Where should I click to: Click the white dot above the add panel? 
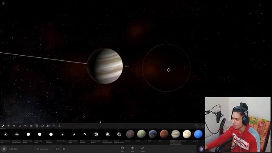point(100,122)
